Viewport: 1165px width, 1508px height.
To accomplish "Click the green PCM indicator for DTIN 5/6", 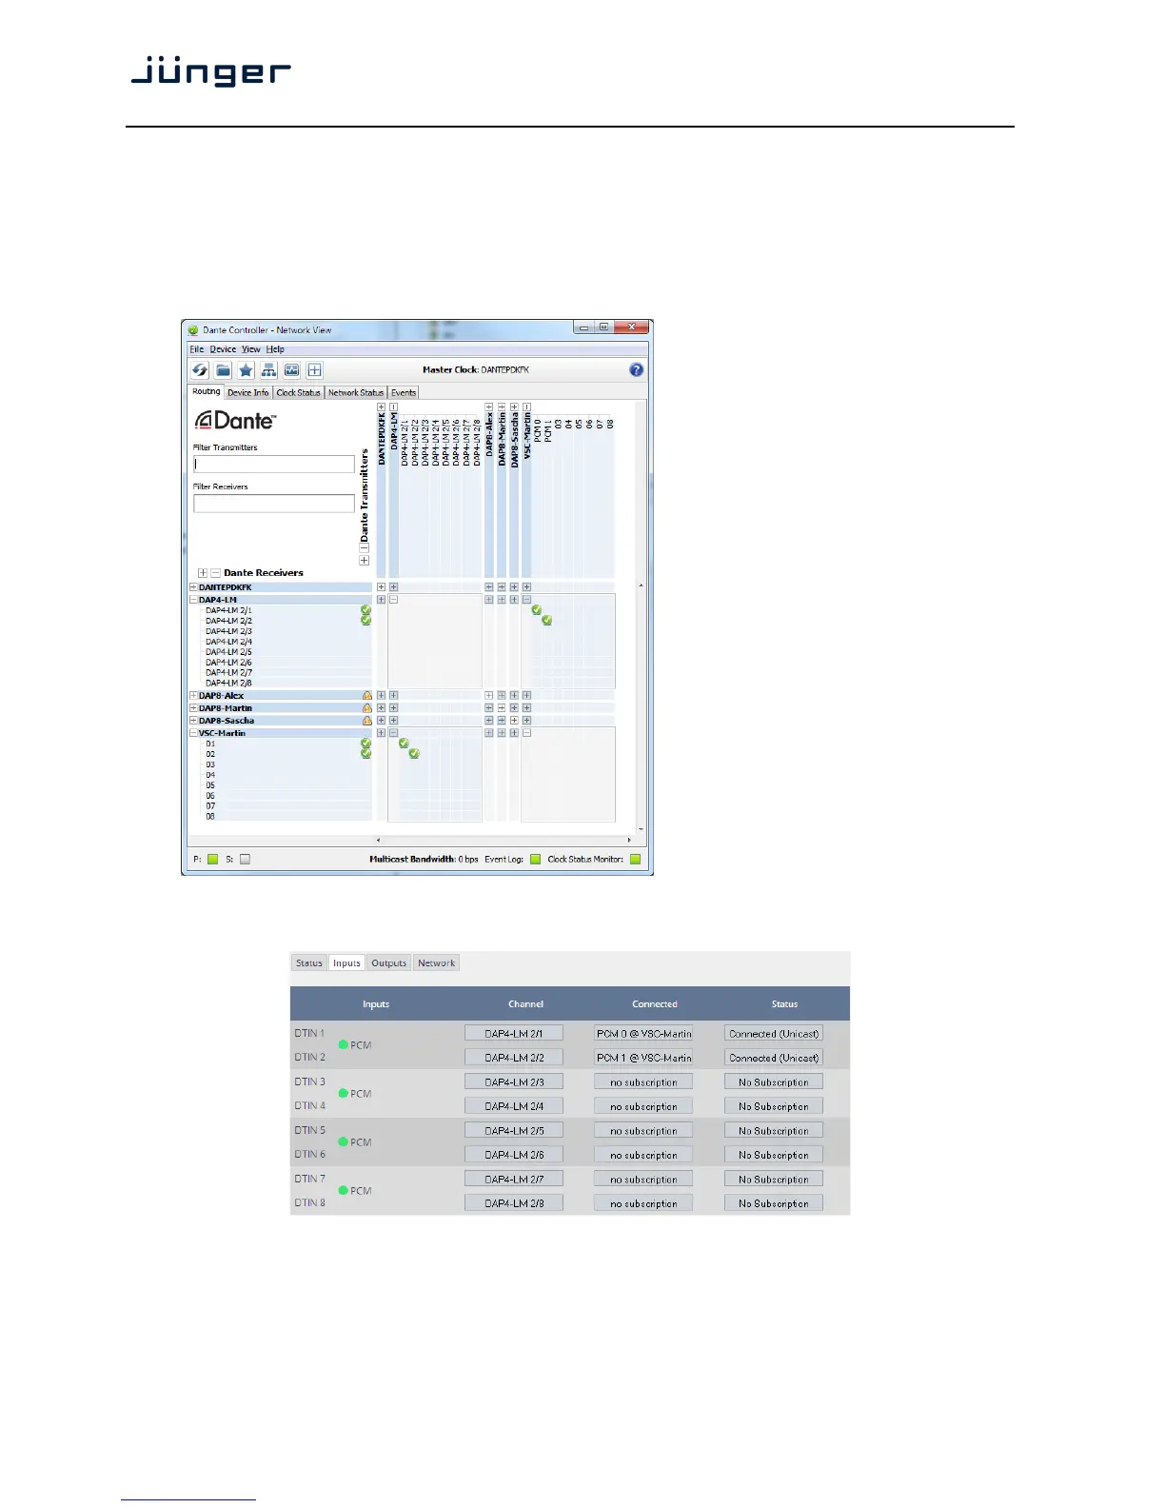I will (x=344, y=1141).
